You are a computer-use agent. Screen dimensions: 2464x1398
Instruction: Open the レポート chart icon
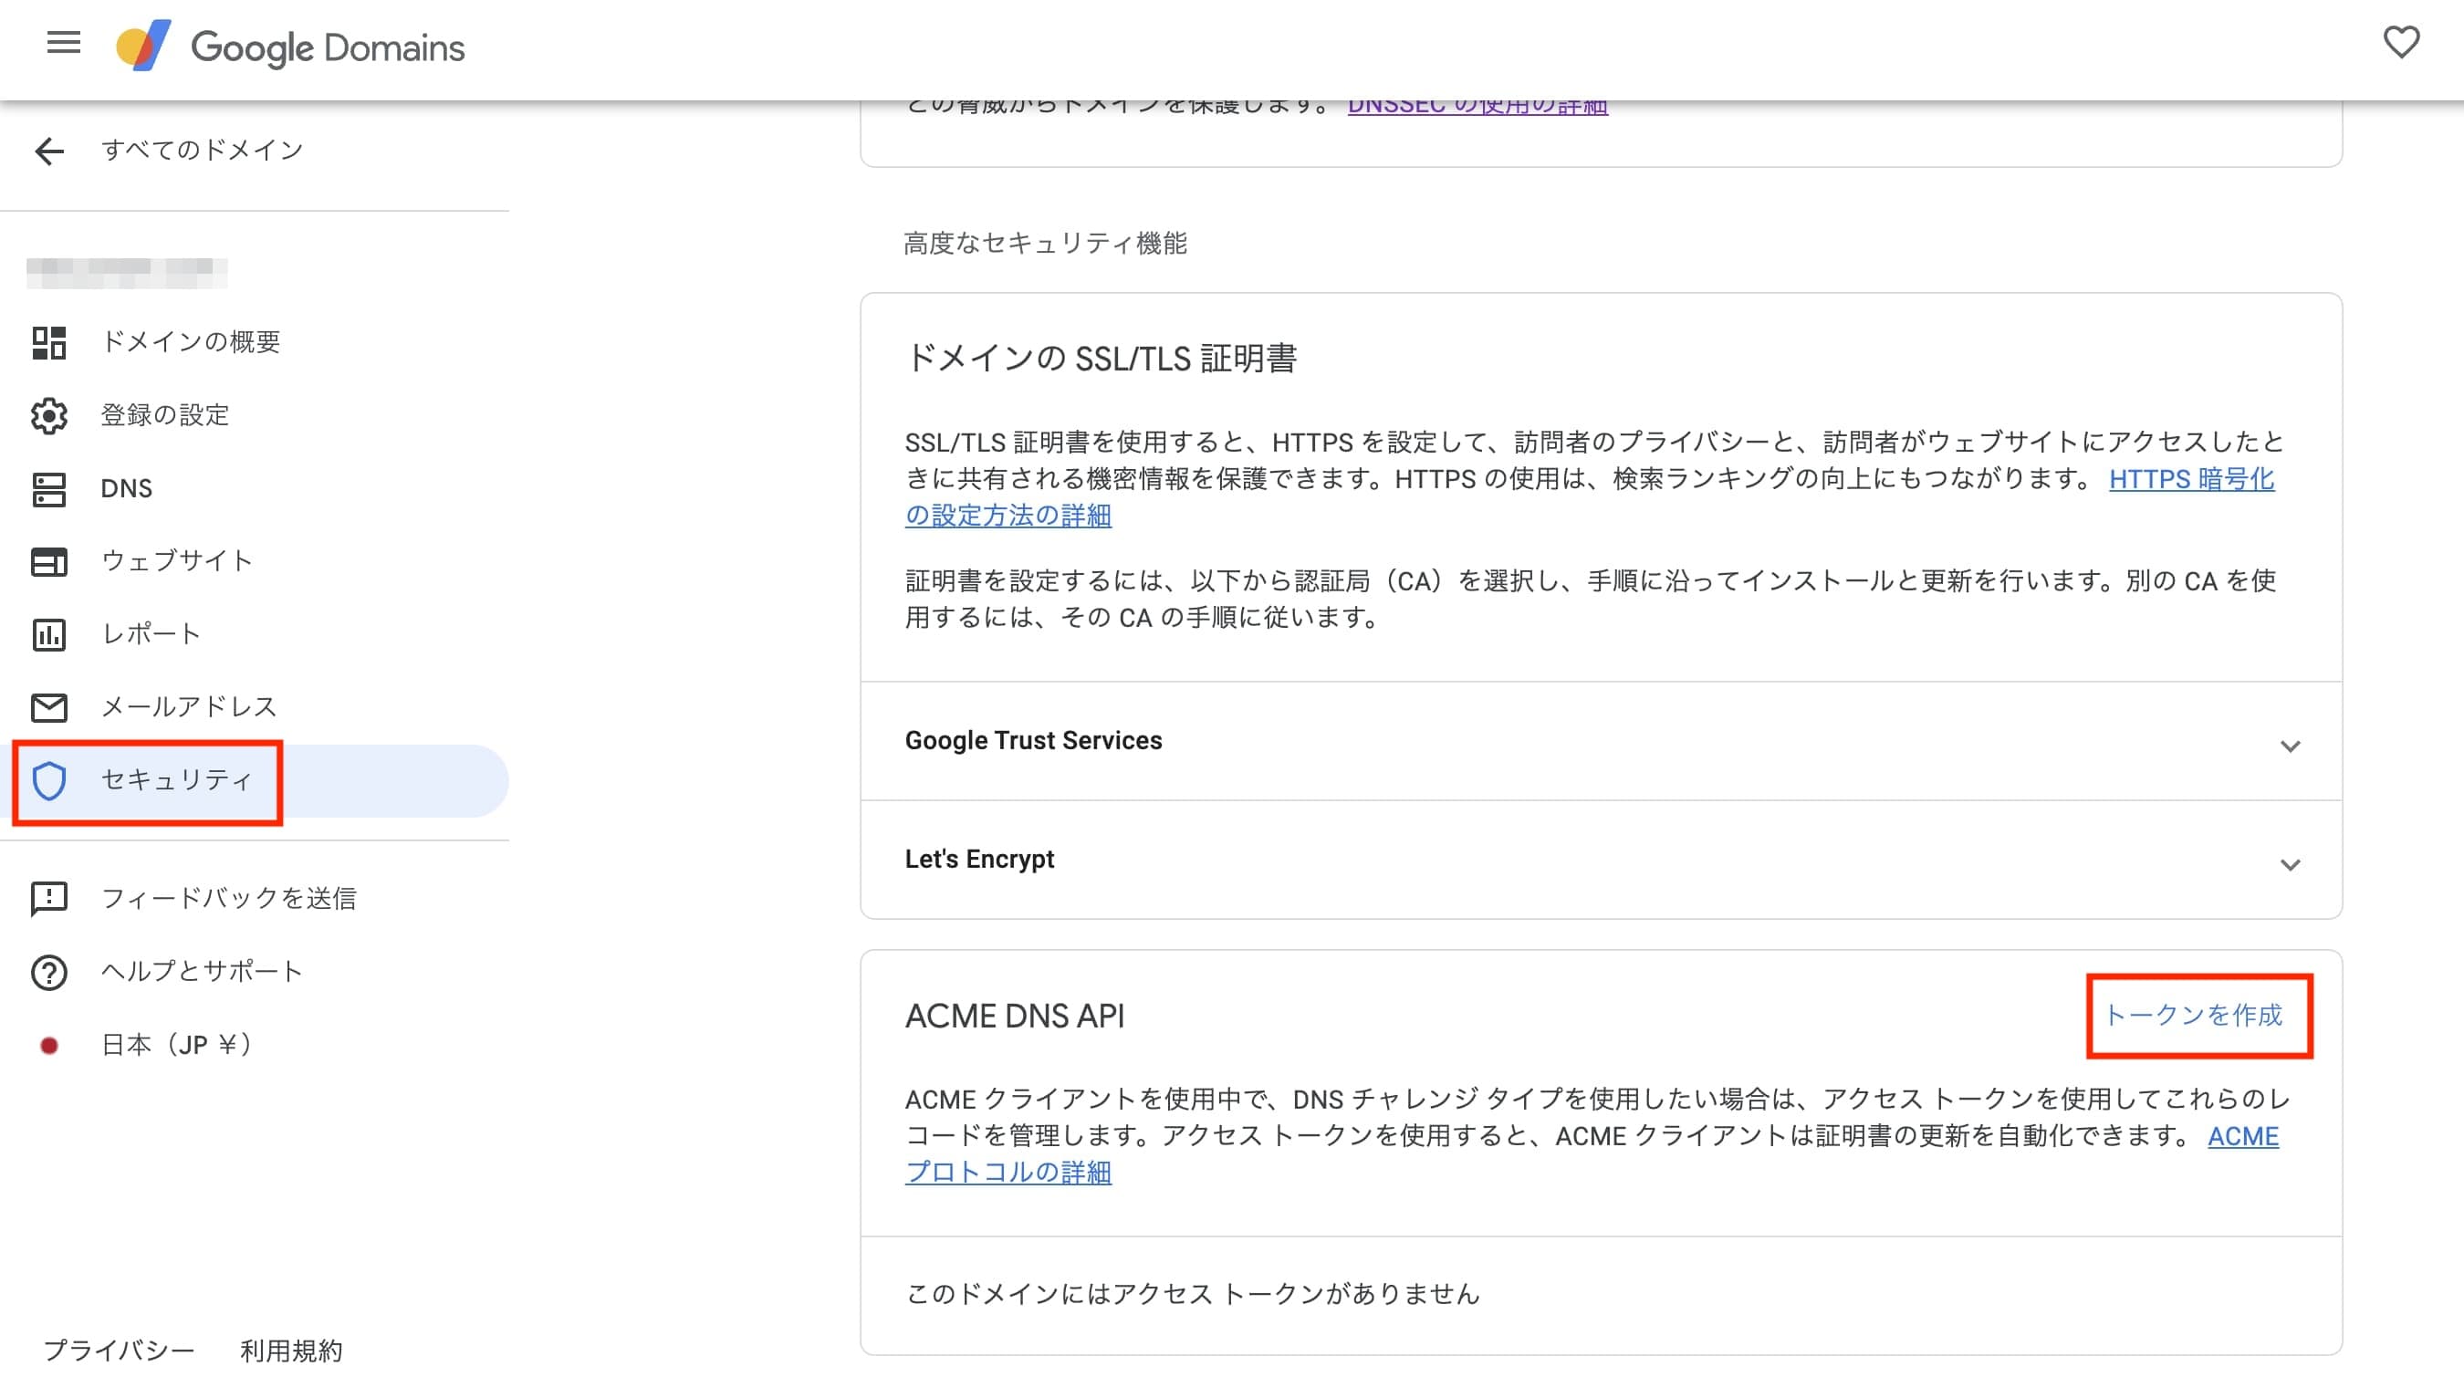pos(49,635)
